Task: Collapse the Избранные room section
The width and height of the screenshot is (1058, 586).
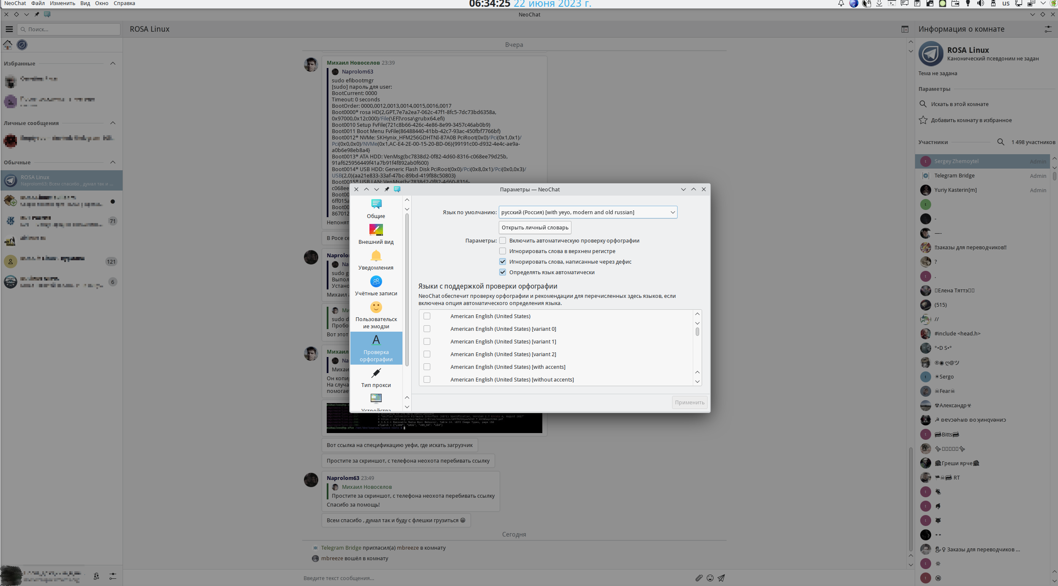Action: 113,63
